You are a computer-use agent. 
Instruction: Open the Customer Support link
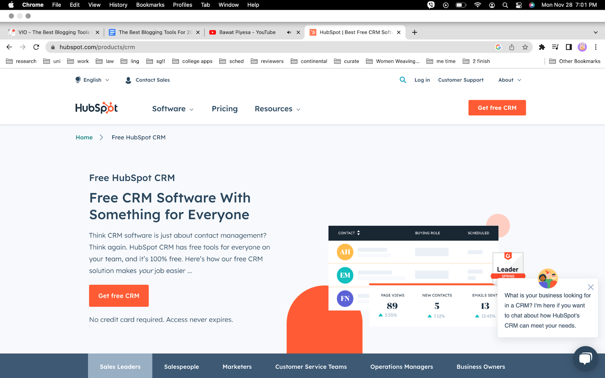pyautogui.click(x=461, y=80)
